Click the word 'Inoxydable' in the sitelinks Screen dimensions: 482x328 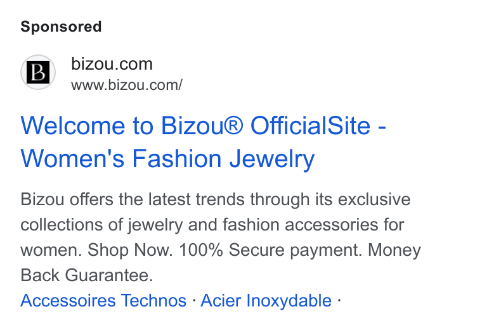point(289,300)
